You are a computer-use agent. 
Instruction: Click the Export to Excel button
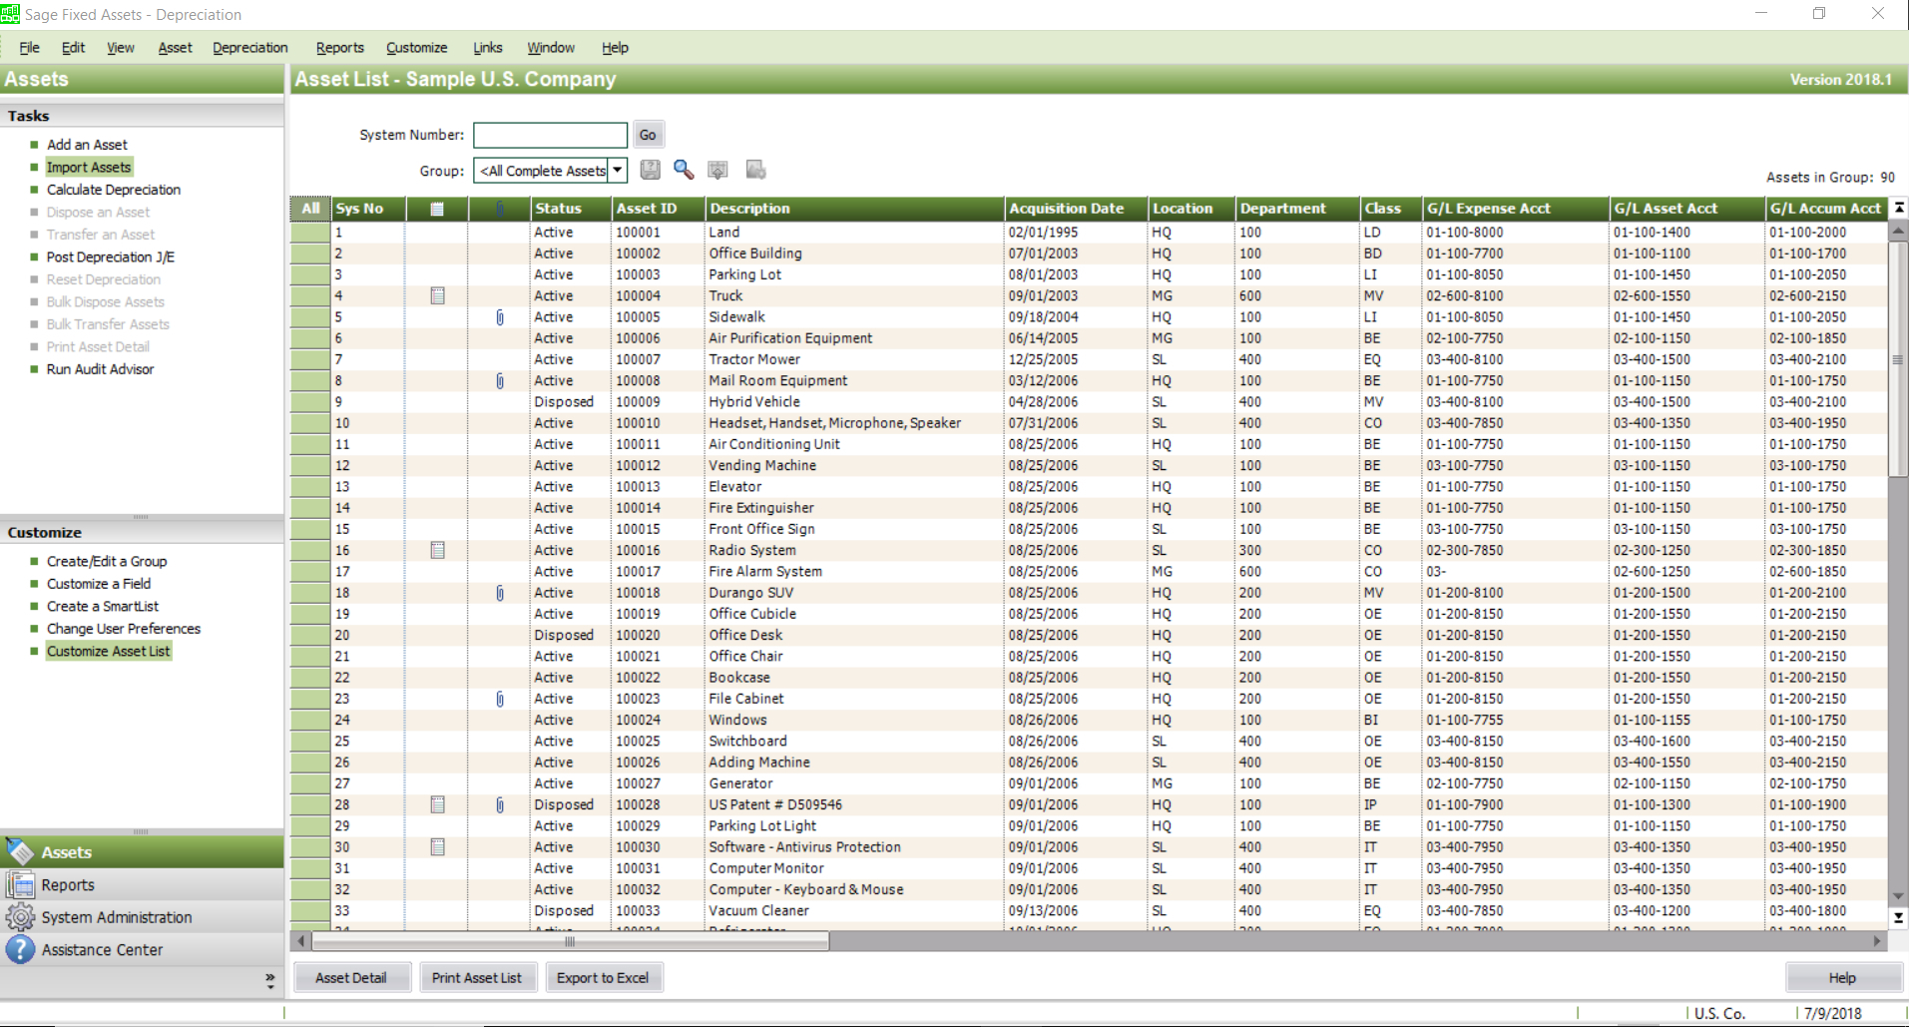click(x=603, y=978)
